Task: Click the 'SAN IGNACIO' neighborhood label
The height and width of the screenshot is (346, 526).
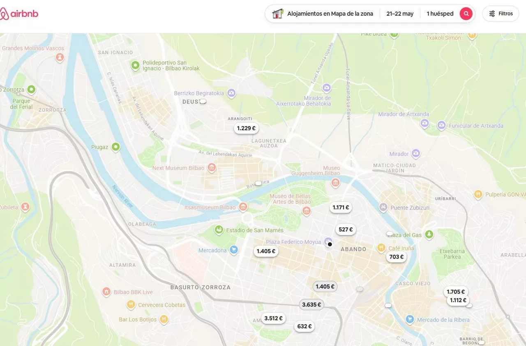Action: [115, 53]
